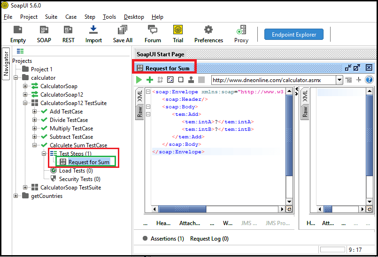Open the Request Log (0) tab
Image resolution: width=378 pixels, height=257 pixels.
[209, 239]
